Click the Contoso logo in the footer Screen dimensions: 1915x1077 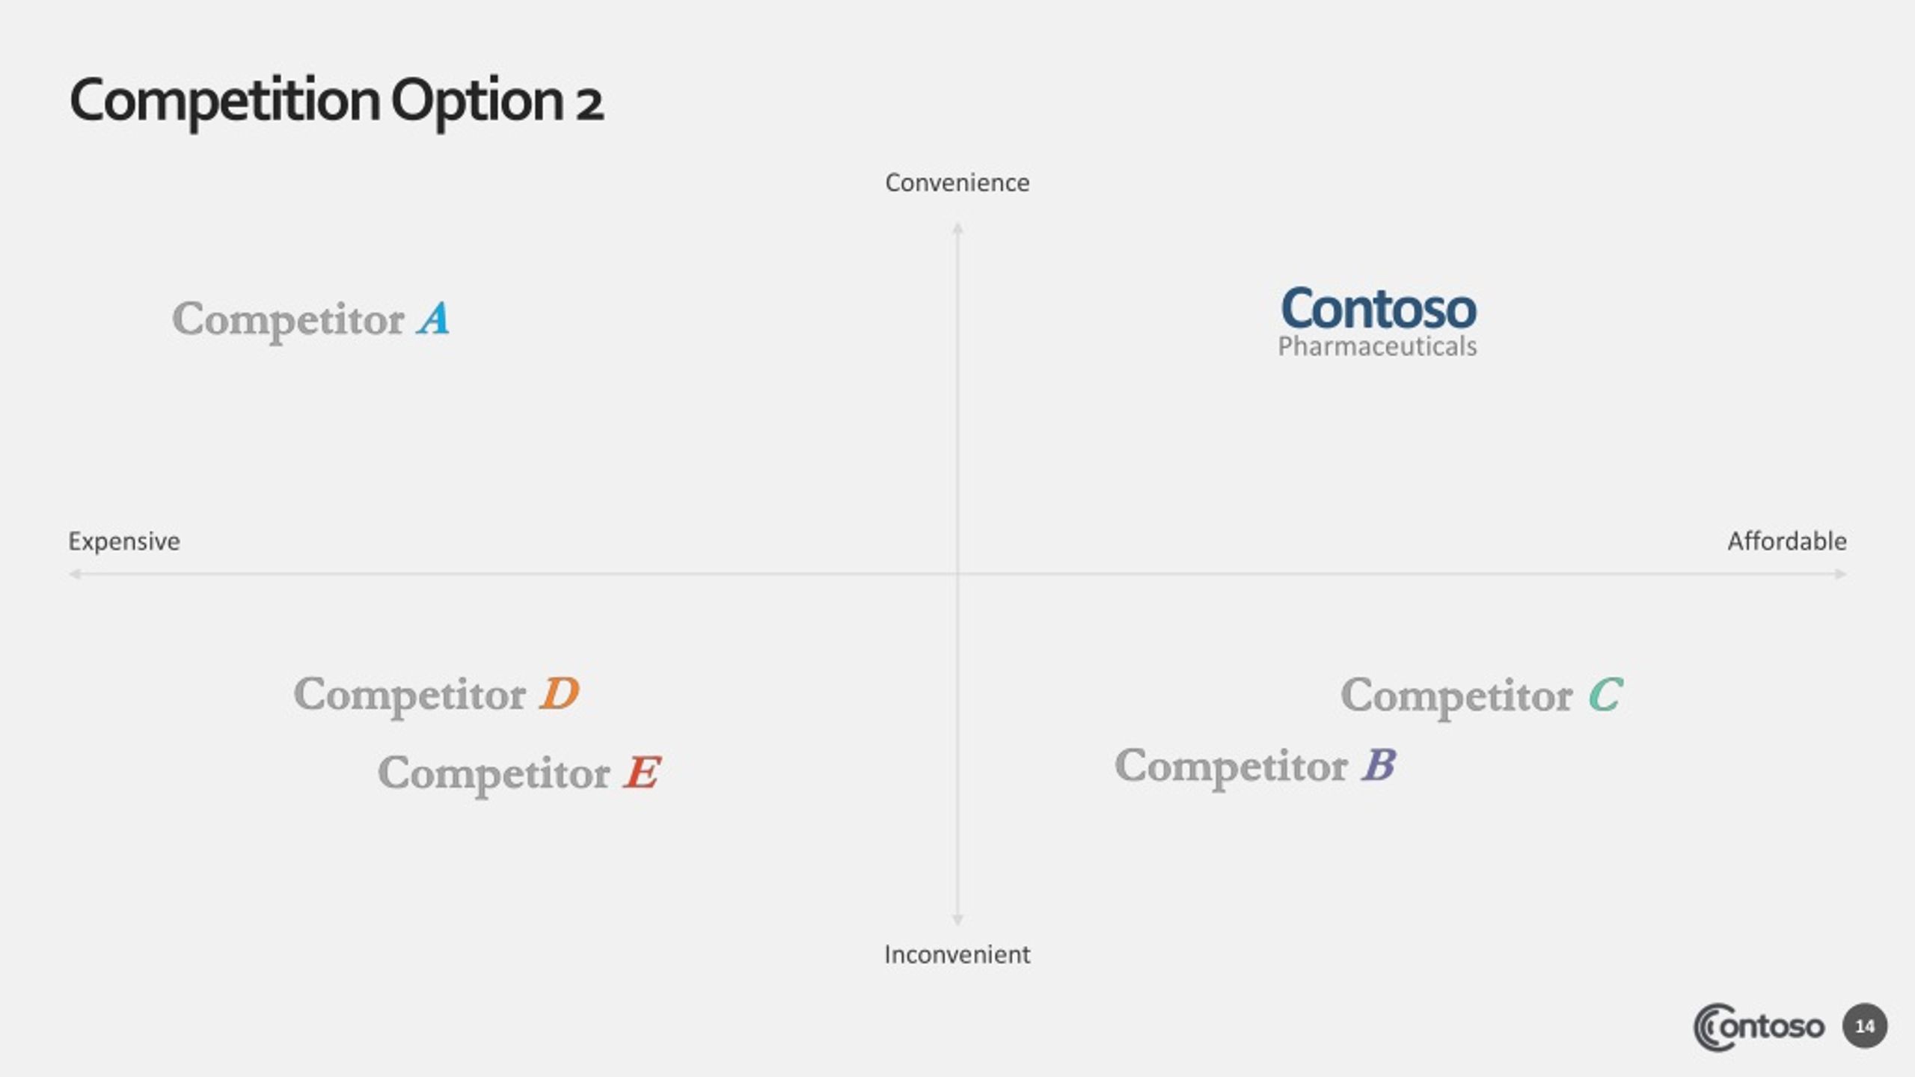coord(1758,1027)
